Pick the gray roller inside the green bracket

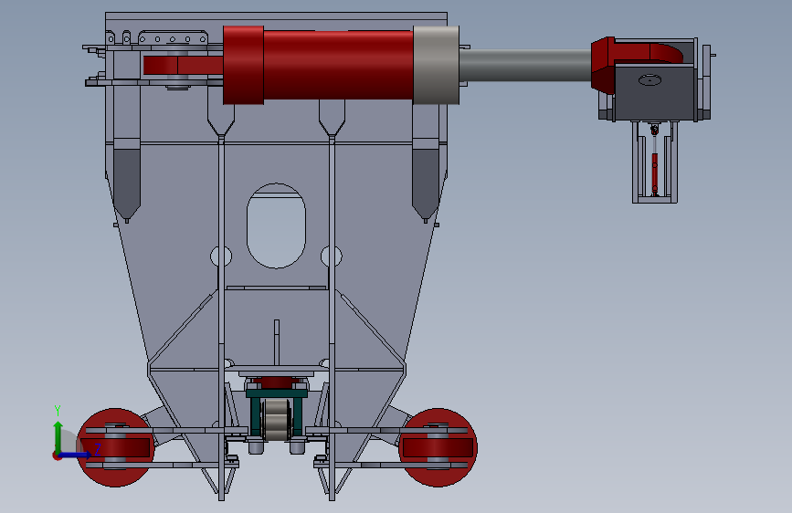[276, 420]
